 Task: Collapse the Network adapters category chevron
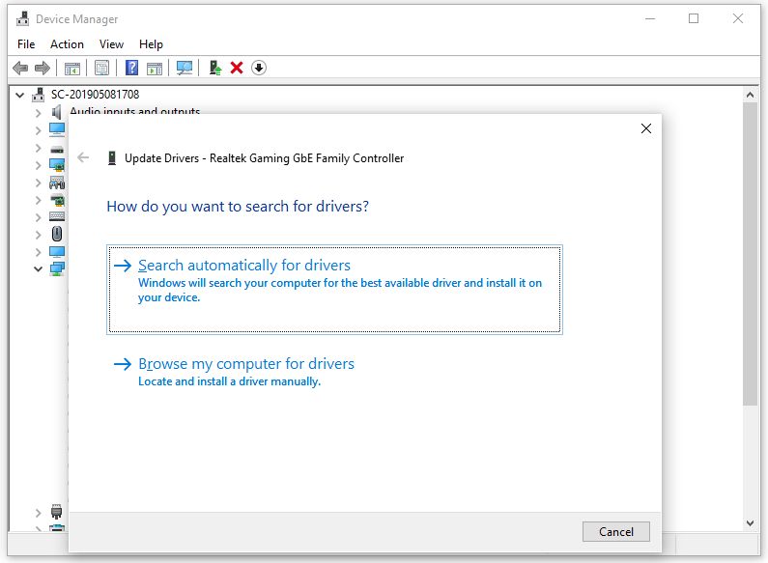[39, 268]
